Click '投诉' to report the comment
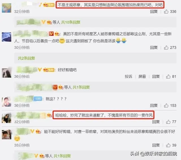181x160 pixels. [128, 77]
